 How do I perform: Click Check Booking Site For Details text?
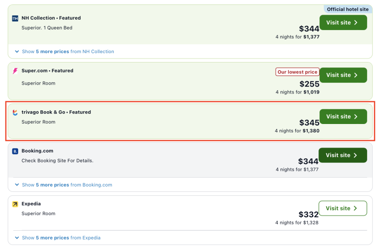click(57, 160)
